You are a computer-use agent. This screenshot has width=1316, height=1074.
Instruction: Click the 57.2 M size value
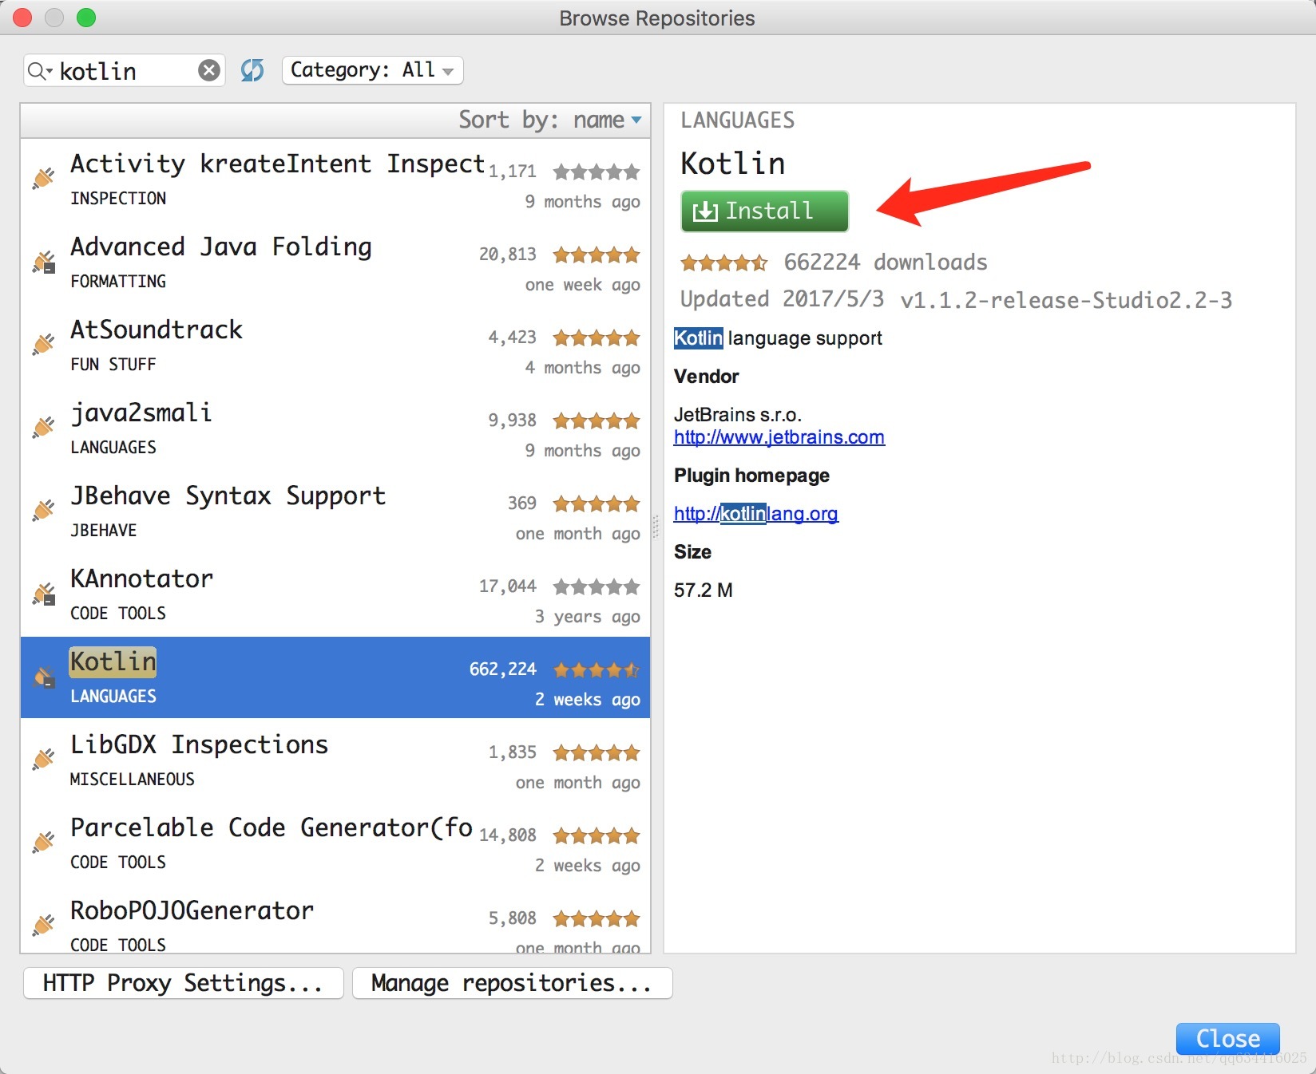click(704, 590)
